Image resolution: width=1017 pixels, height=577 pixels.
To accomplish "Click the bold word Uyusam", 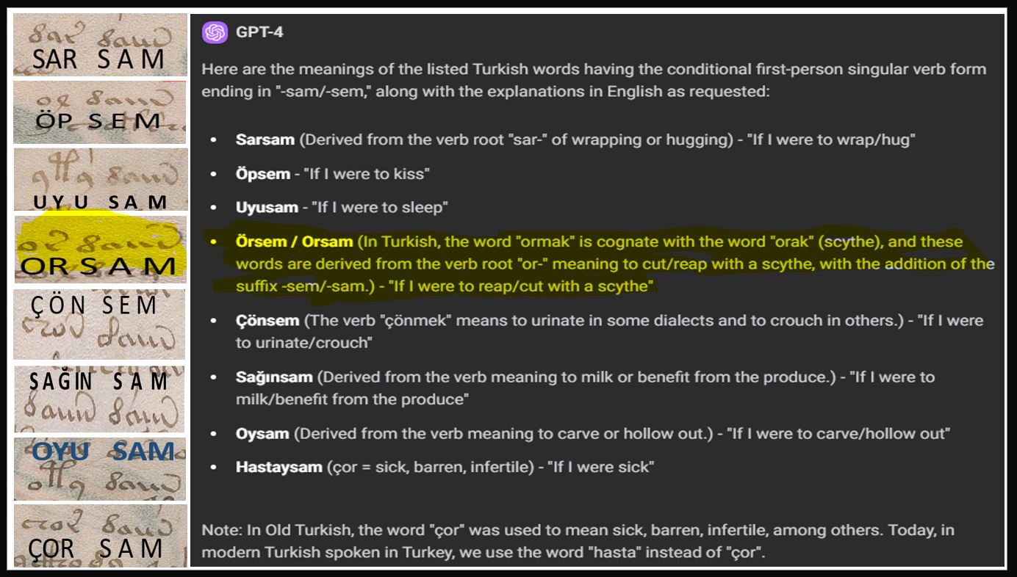I will (x=267, y=207).
